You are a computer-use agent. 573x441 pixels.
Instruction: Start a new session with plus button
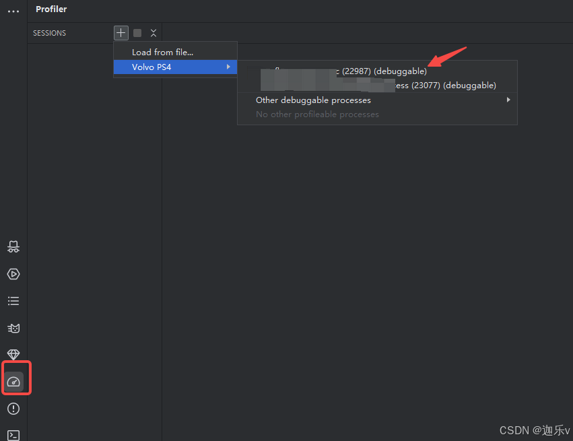coord(121,32)
